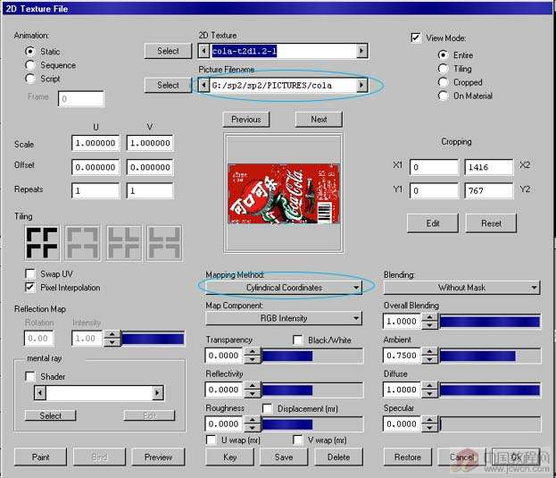Increase Specular value with up arrow

coord(430,420)
